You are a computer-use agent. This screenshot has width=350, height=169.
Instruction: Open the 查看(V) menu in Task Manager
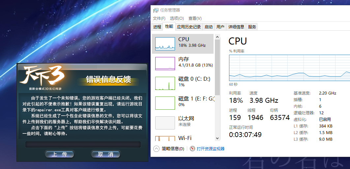point(195,18)
